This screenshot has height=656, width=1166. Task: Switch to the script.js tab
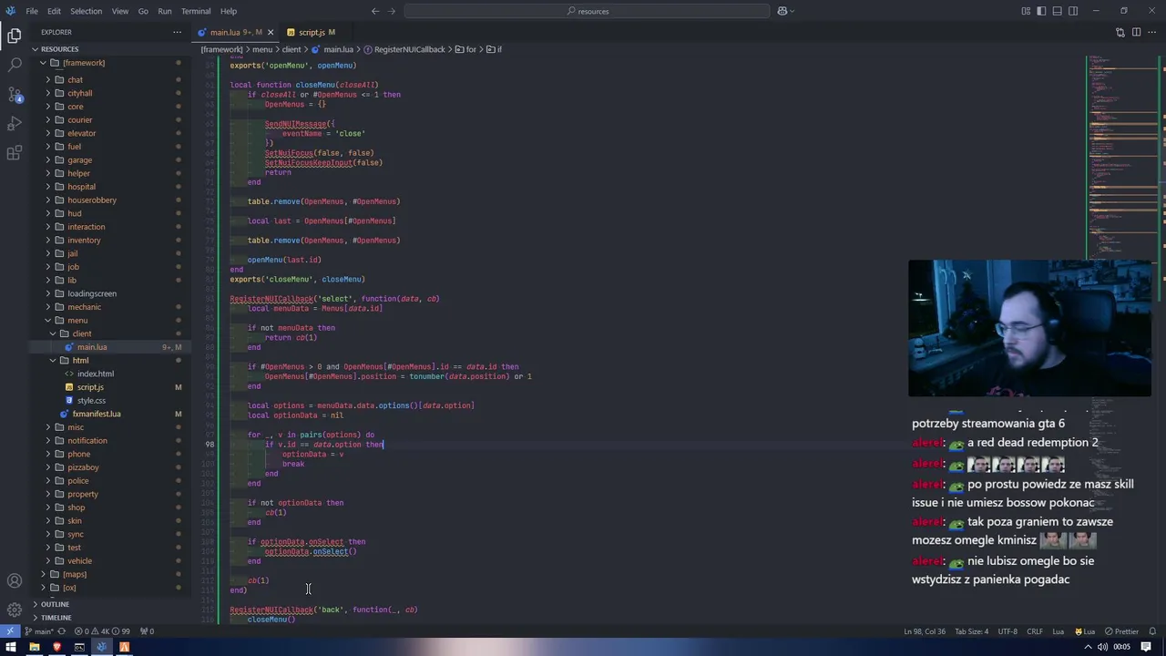pyautogui.click(x=312, y=32)
